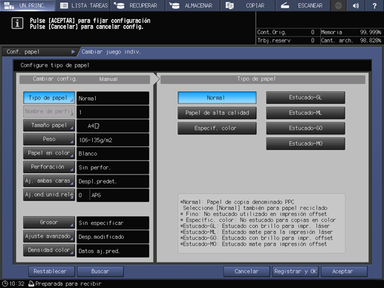Open the ESCANEAR tab
Screen dimensions: 384x288
(302, 5)
